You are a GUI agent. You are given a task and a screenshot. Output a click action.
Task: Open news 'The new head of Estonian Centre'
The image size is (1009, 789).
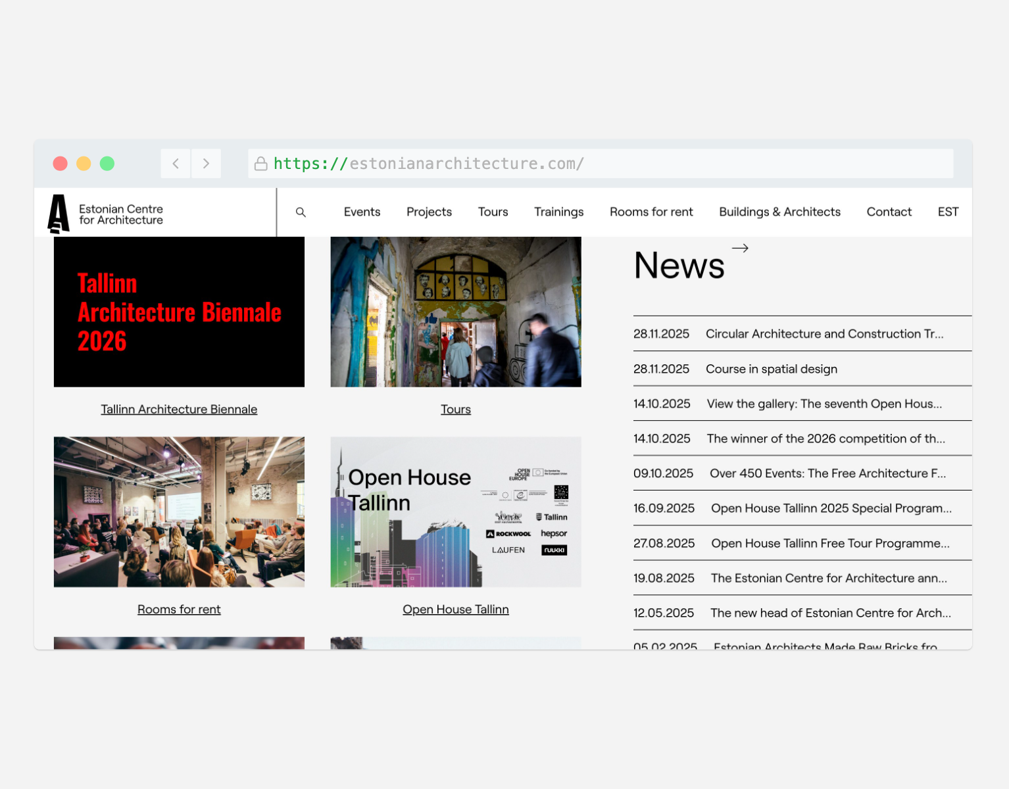coord(831,613)
